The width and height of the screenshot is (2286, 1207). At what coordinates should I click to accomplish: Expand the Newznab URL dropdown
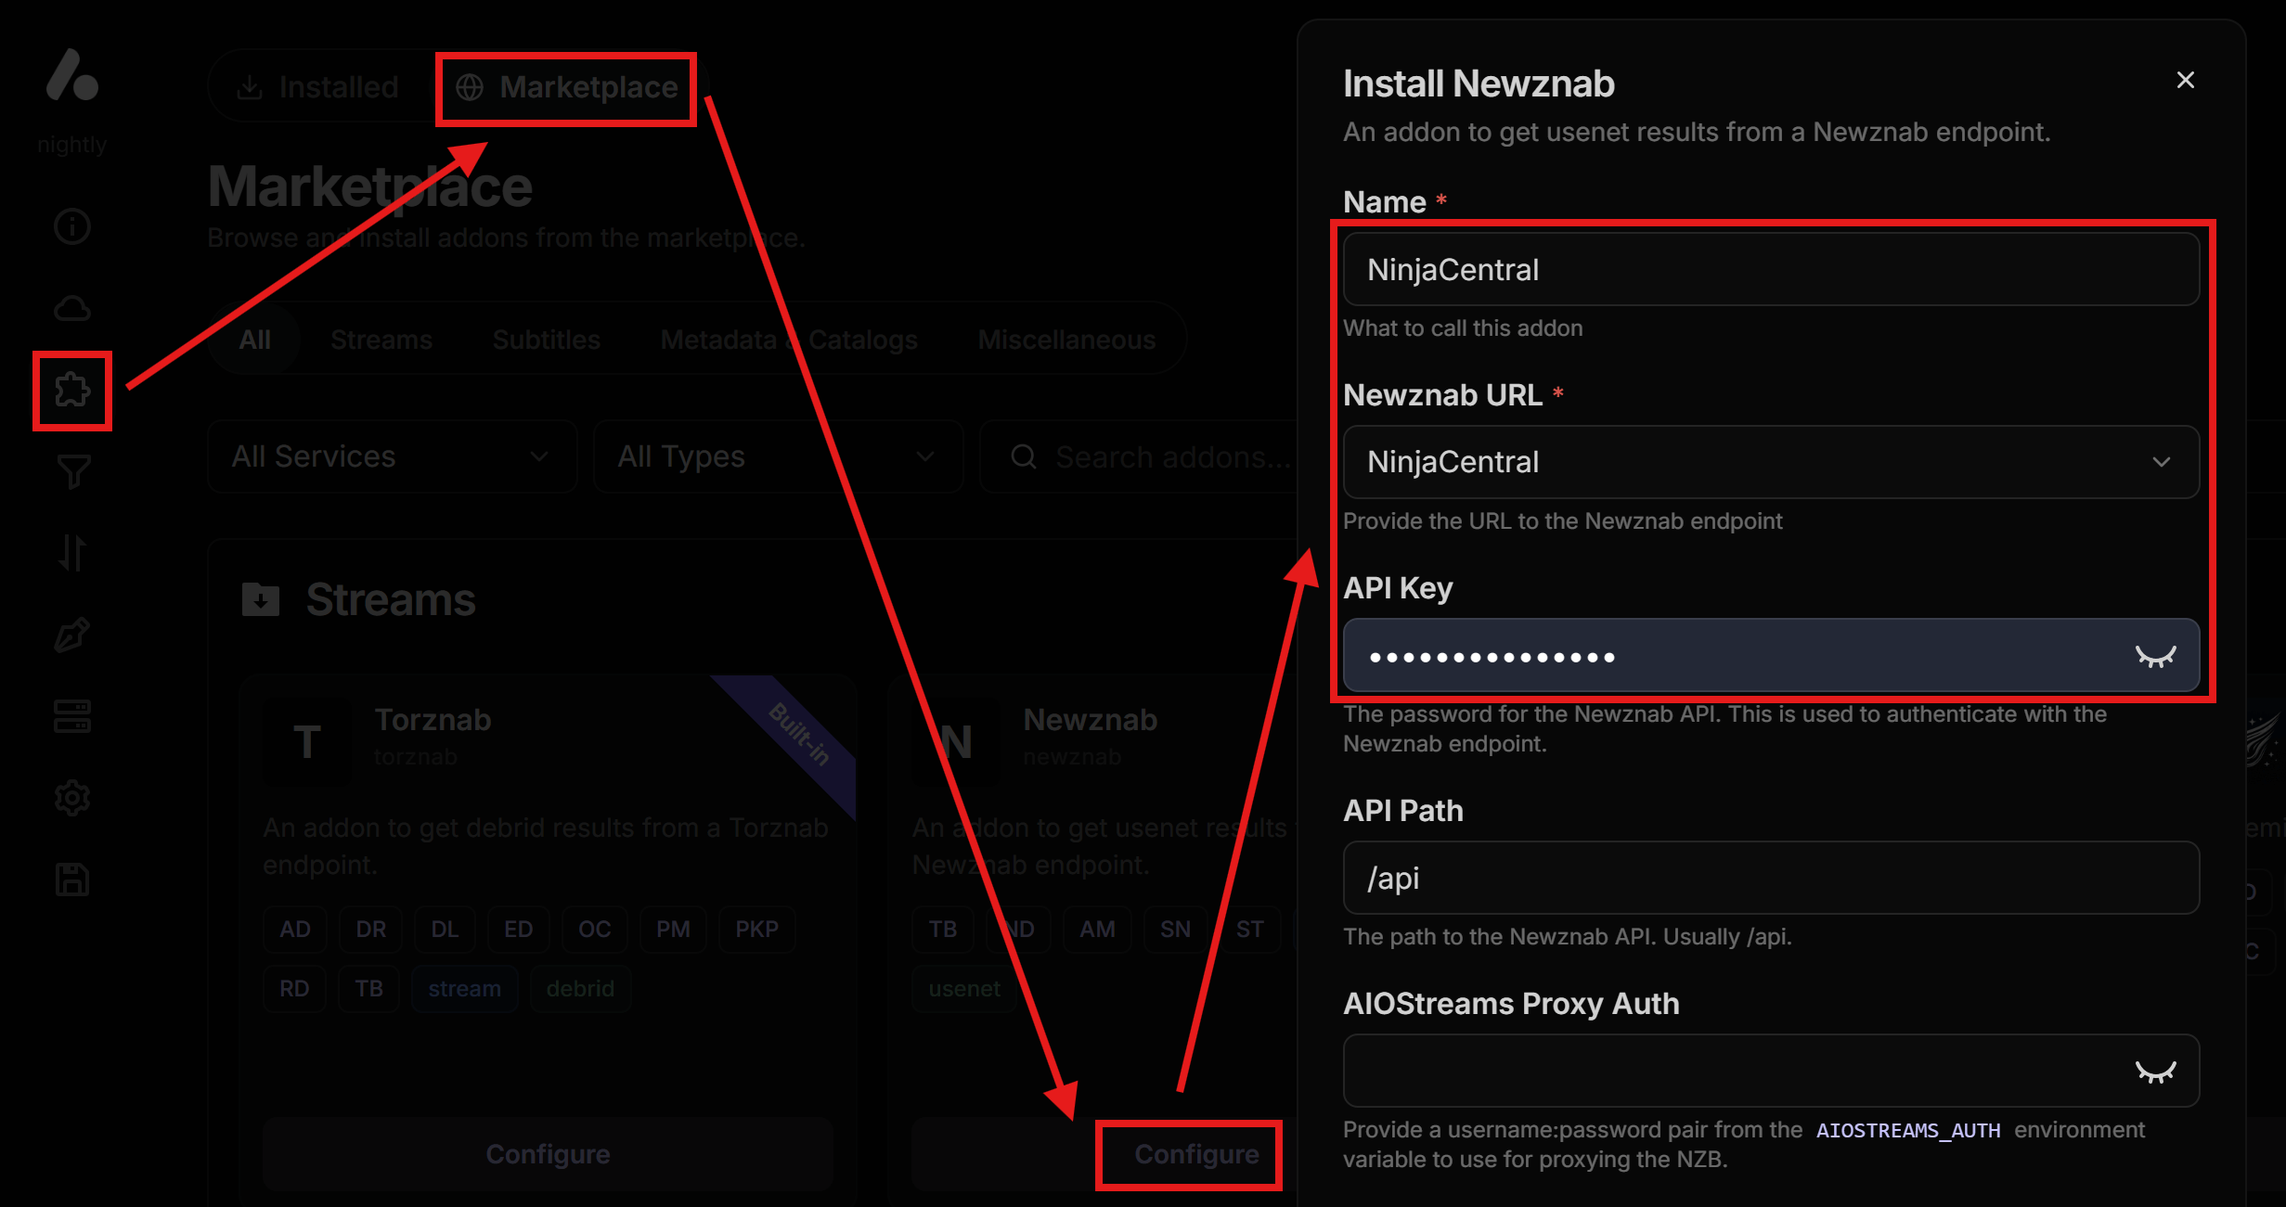(x=2162, y=462)
